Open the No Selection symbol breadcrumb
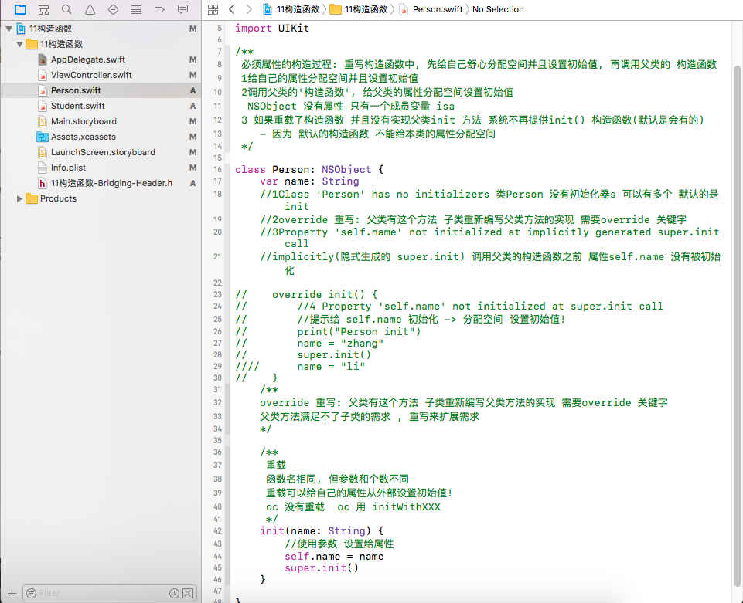The height and width of the screenshot is (603, 743). 498,9
